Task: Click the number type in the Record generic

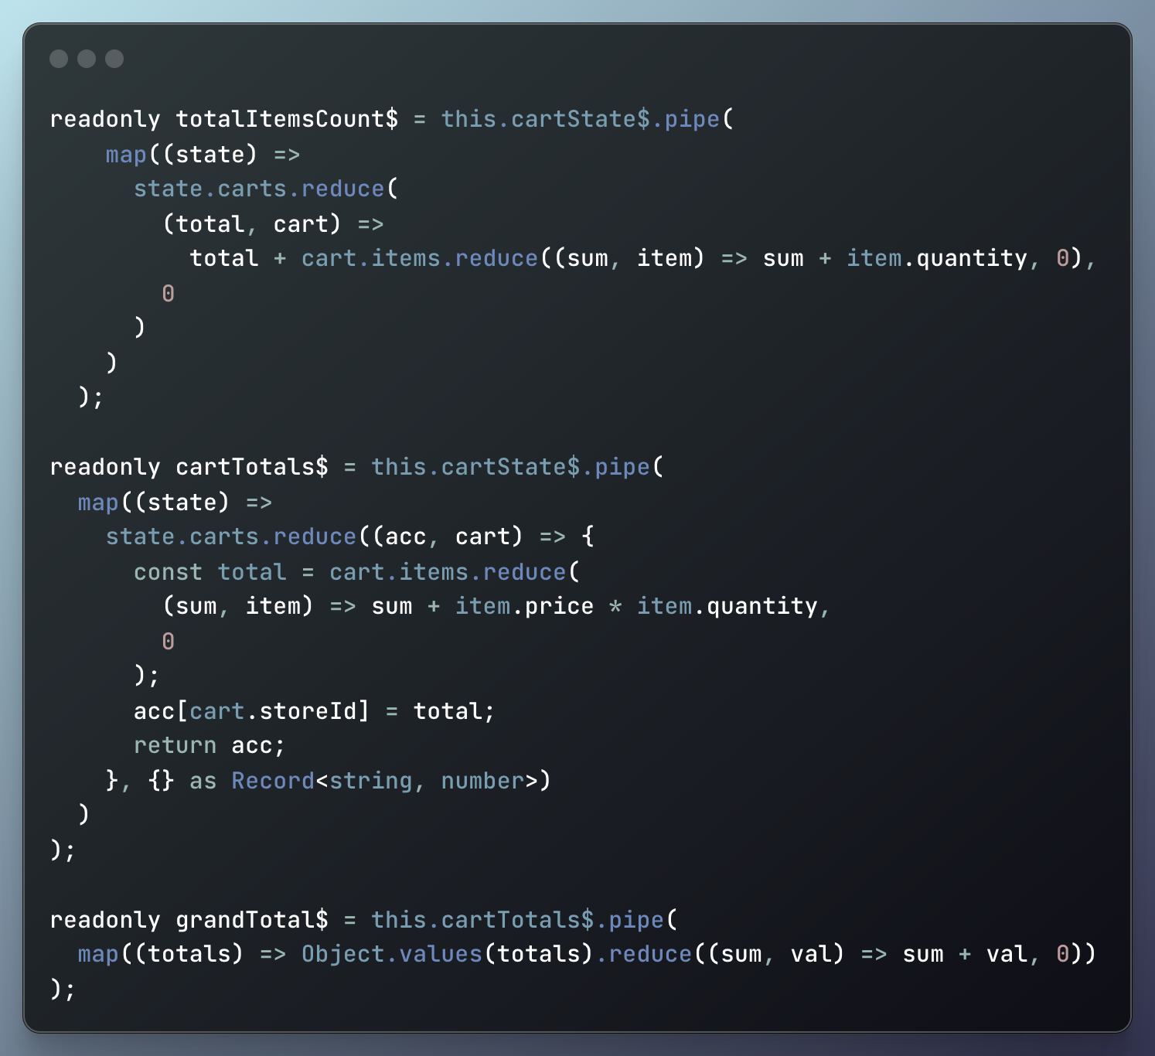Action: [482, 781]
